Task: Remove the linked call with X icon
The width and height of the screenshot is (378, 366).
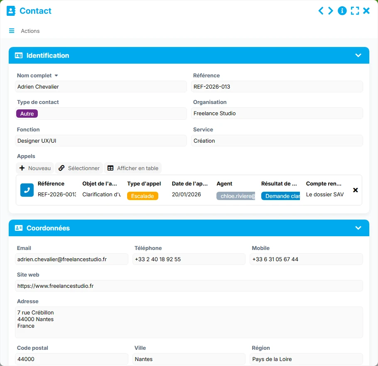Action: point(355,190)
